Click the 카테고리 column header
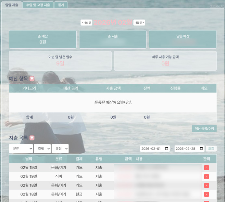Screen dimensions: 225x202 (29, 88)
